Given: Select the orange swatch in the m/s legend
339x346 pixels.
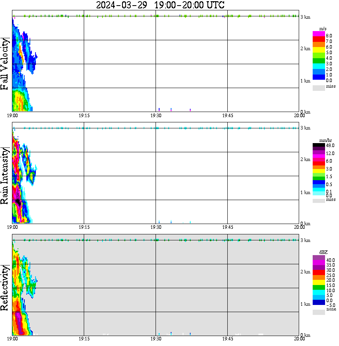Looking at the screenshot, I should [319, 45].
